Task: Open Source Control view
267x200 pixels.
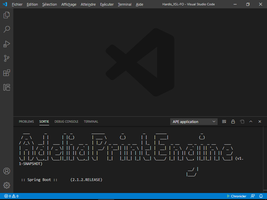Action: (7, 58)
